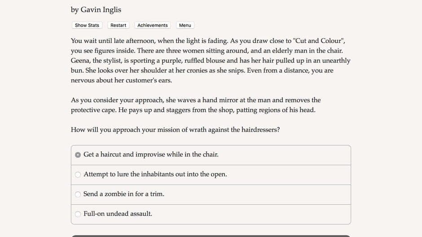This screenshot has height=237, width=422.
Task: Select the radio button for getting a haircut
Action: click(78, 155)
